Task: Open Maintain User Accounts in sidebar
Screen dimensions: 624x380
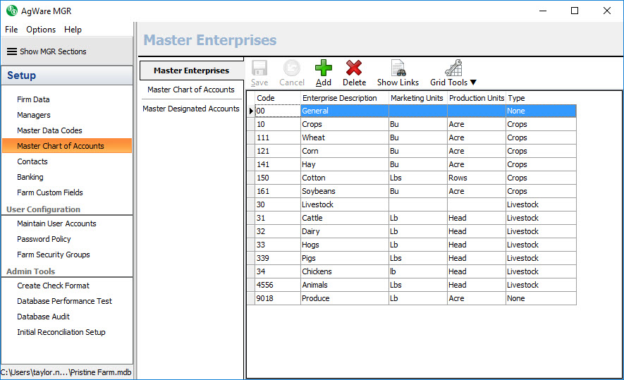Action: [x=56, y=223]
